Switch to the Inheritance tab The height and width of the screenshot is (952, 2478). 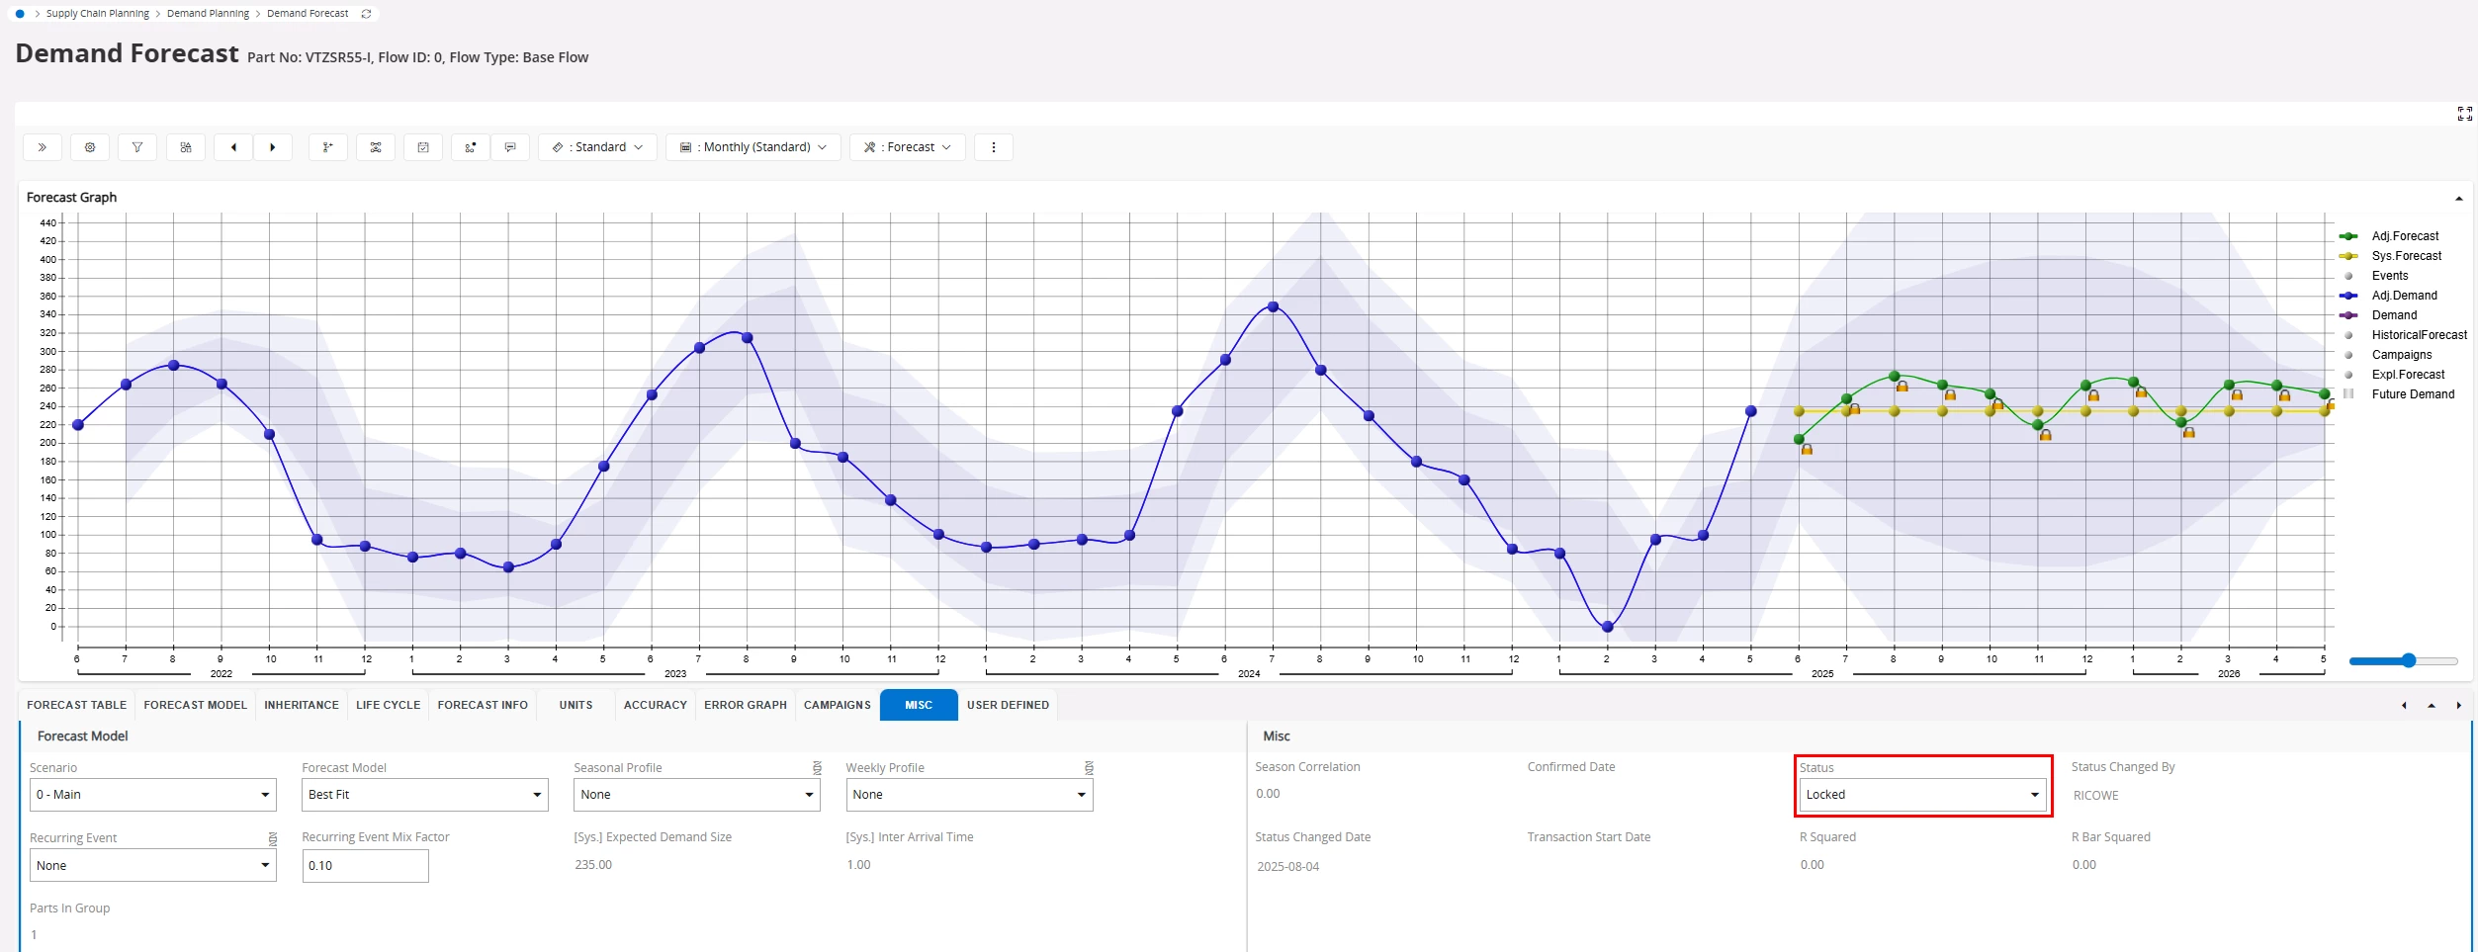pyautogui.click(x=302, y=706)
